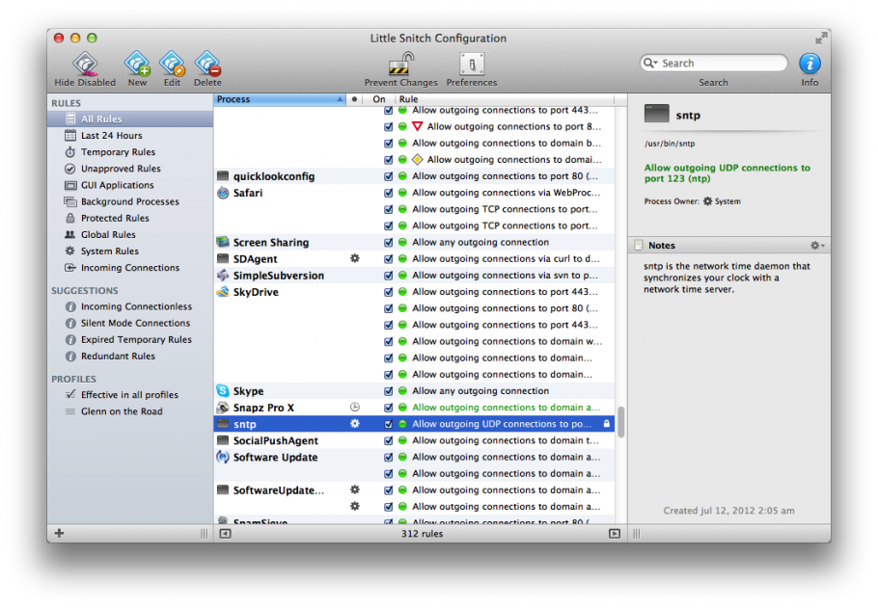
Task: Select Expired Temporary Rules suggestion
Action: click(130, 339)
